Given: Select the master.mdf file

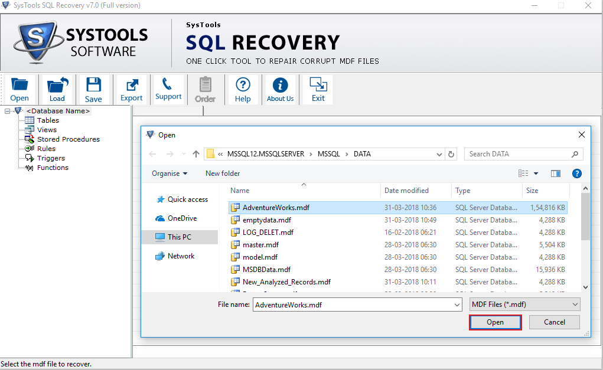Looking at the screenshot, I should 397,245.
